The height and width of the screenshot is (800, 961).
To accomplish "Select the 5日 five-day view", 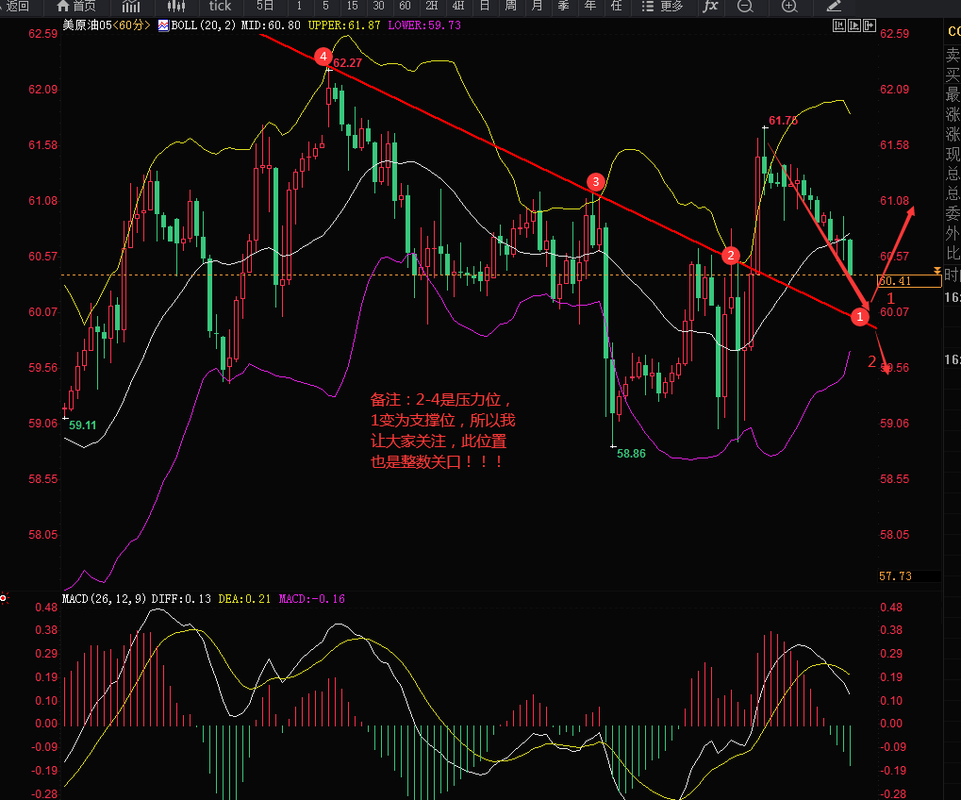I will point(266,6).
